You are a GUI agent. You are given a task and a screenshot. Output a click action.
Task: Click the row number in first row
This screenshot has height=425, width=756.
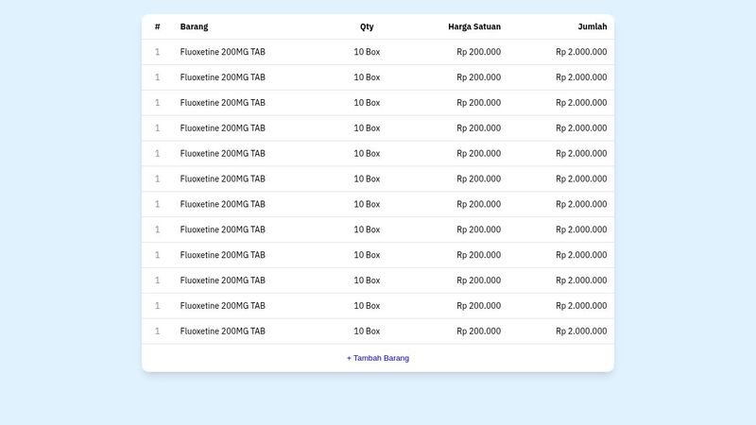pos(157,52)
